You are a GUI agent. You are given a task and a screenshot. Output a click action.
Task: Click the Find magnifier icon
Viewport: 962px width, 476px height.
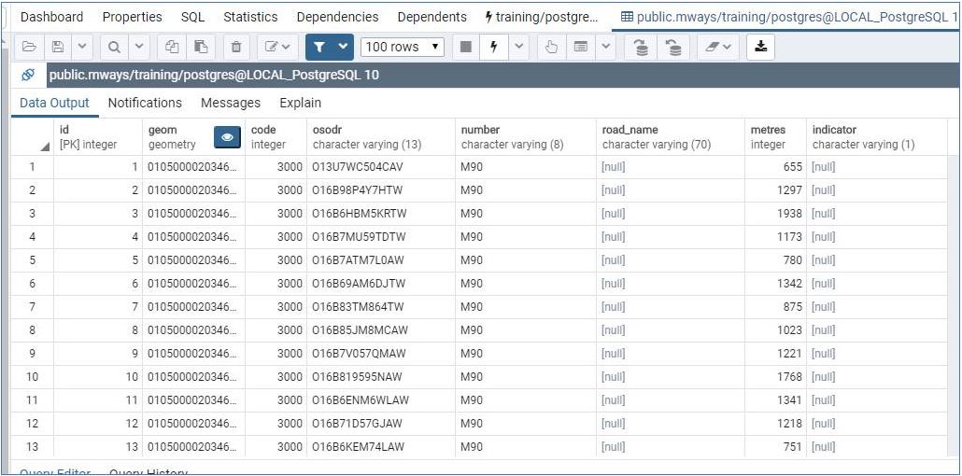(x=114, y=47)
